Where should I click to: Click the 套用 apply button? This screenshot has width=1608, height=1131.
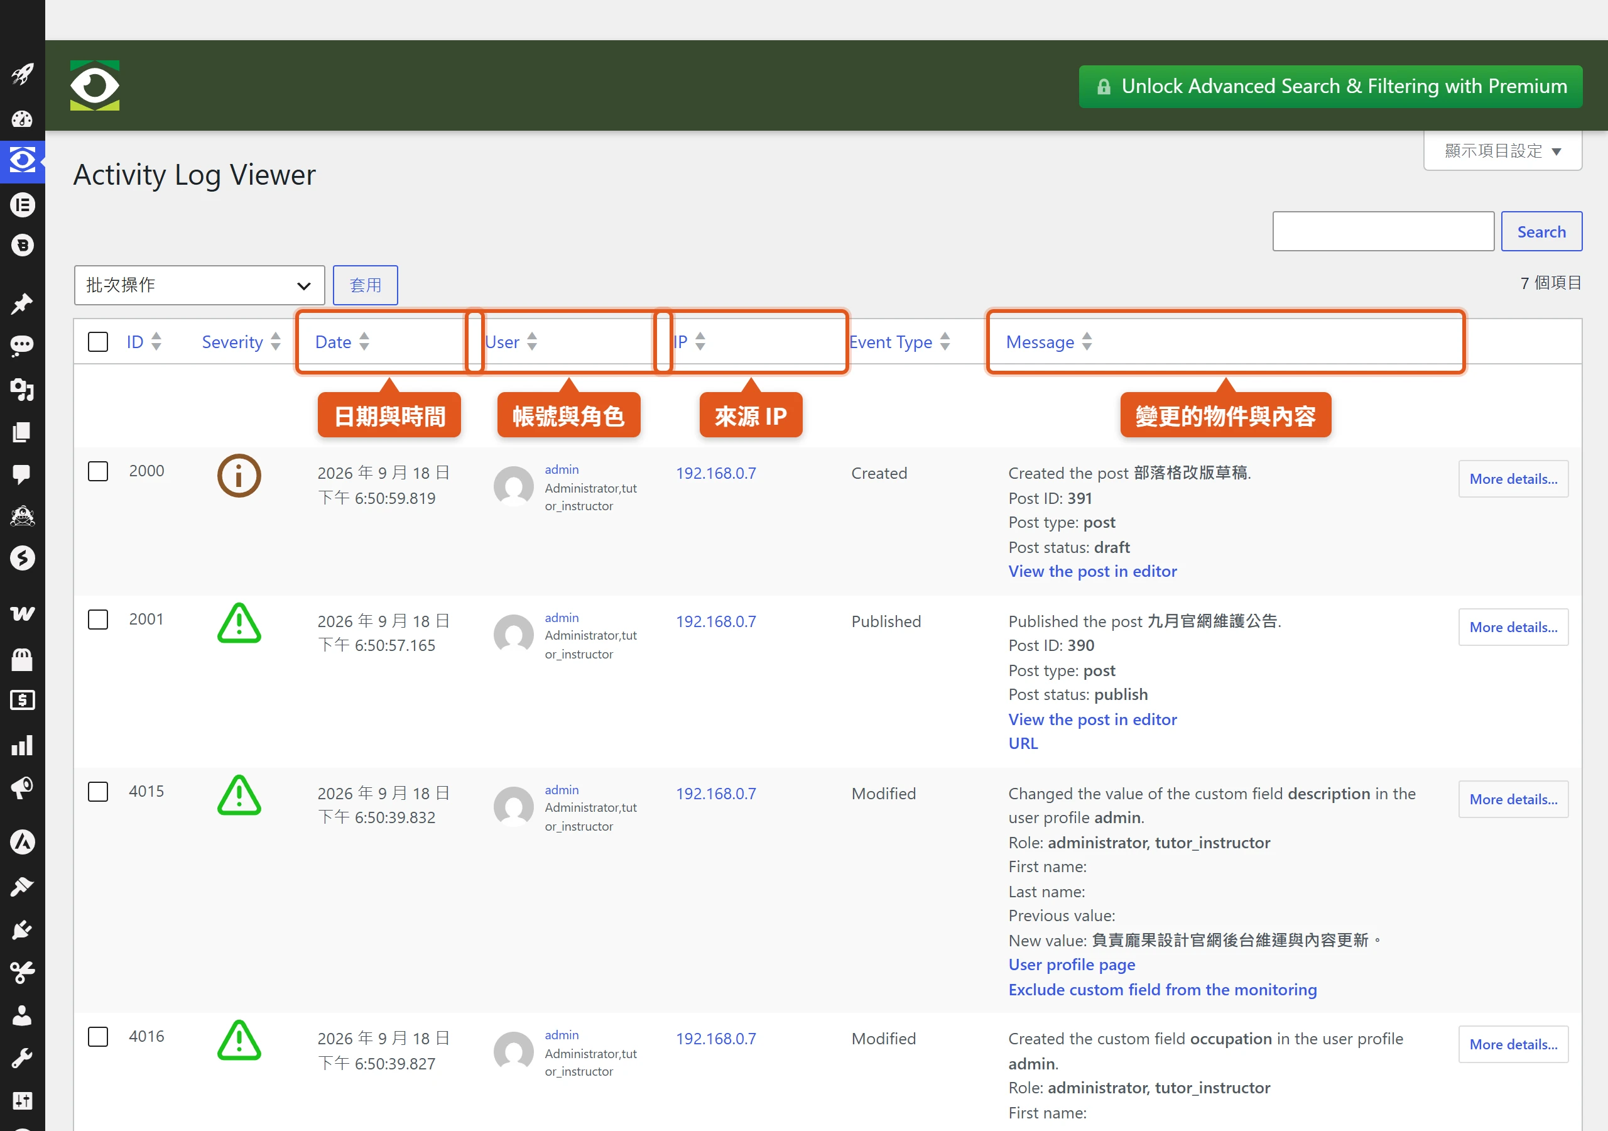[x=366, y=285]
